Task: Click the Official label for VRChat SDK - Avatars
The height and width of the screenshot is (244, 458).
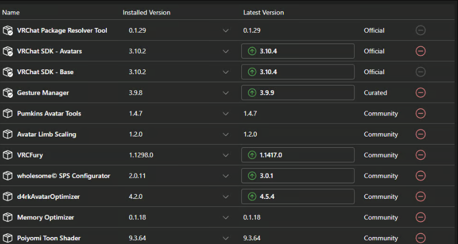Action: tap(374, 51)
